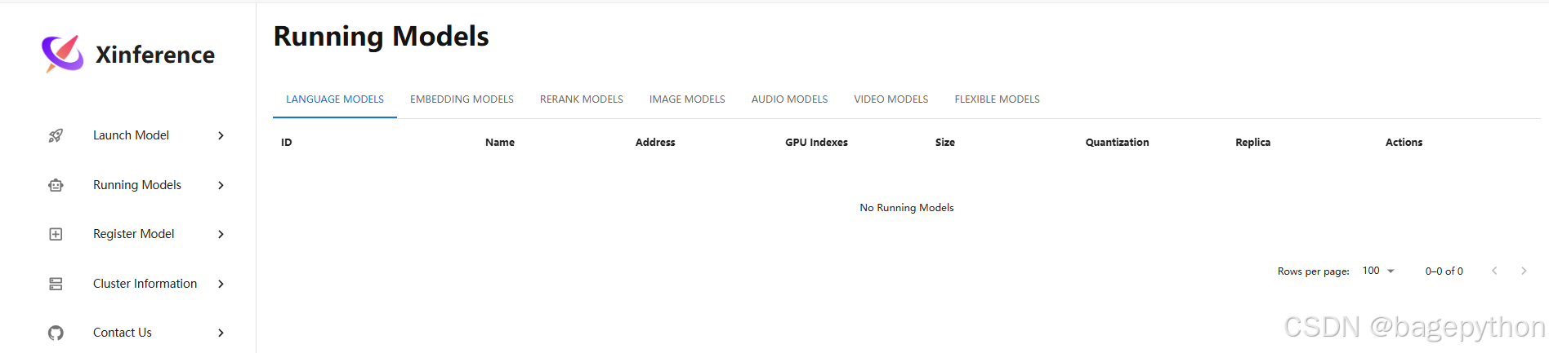
Task: Click the Contact Us link
Action: 123,333
